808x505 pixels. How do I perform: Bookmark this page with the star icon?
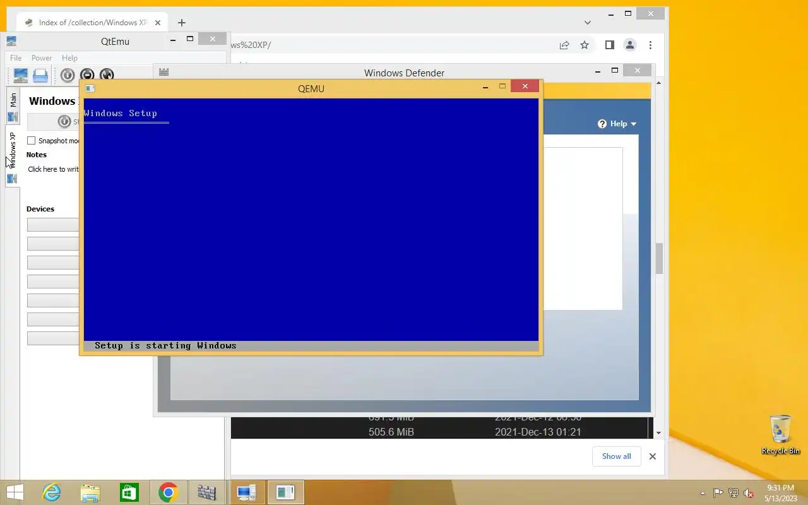[x=585, y=45]
